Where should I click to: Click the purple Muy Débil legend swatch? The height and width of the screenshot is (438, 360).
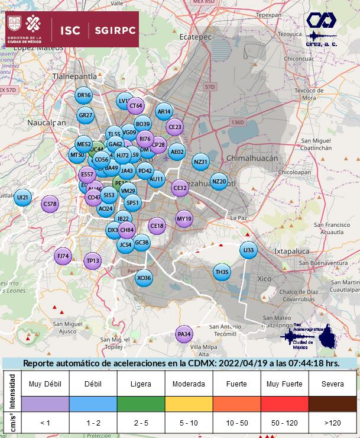(x=46, y=404)
